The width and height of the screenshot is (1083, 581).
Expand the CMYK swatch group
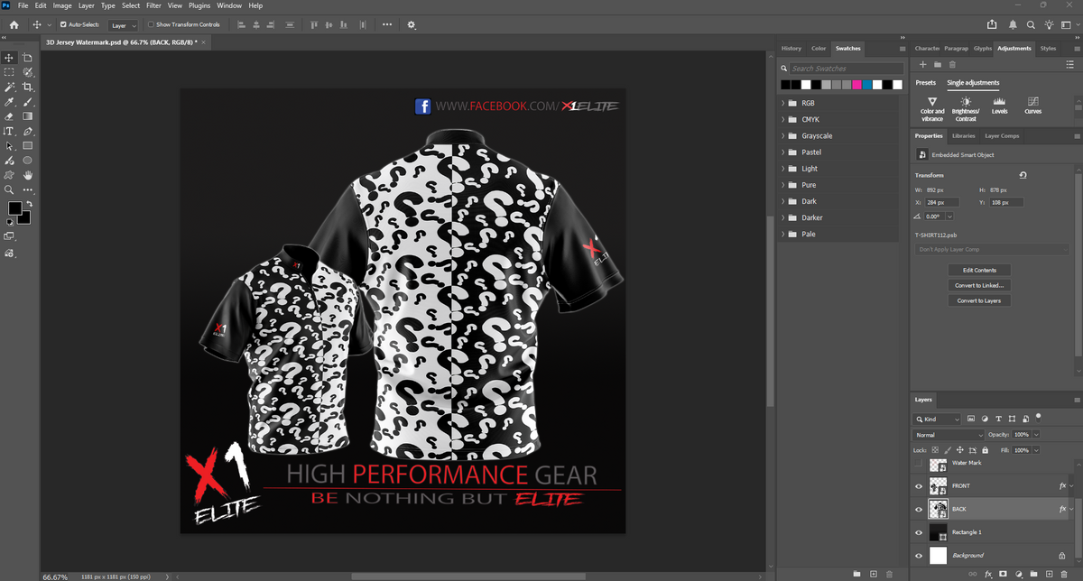pos(783,119)
